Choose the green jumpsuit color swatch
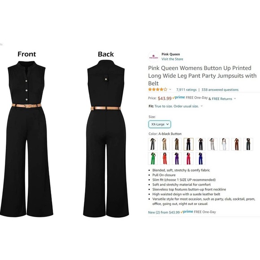The height and width of the screenshot is (260, 260). [153, 159]
